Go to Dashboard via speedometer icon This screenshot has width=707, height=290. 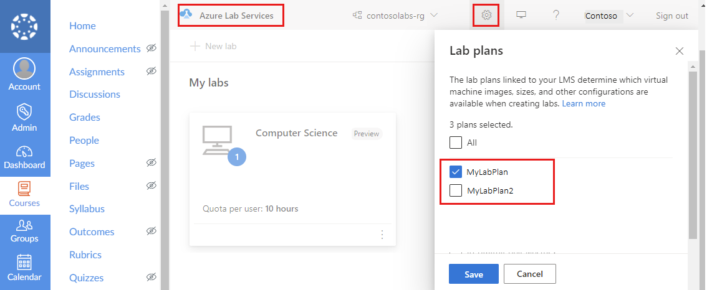(24, 151)
